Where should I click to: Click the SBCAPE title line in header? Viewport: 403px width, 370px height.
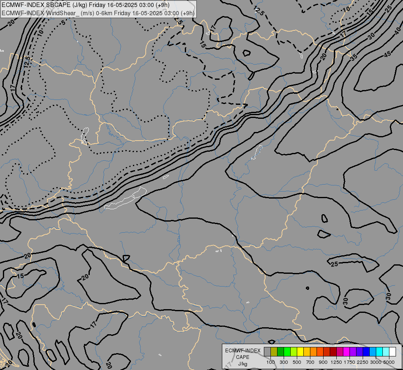click(86, 5)
